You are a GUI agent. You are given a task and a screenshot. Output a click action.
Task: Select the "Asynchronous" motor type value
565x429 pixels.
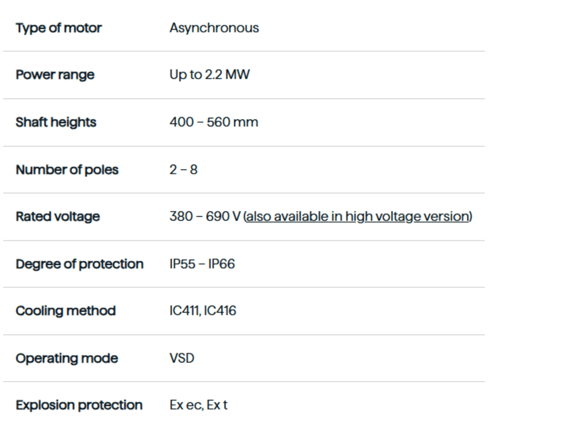tap(214, 28)
